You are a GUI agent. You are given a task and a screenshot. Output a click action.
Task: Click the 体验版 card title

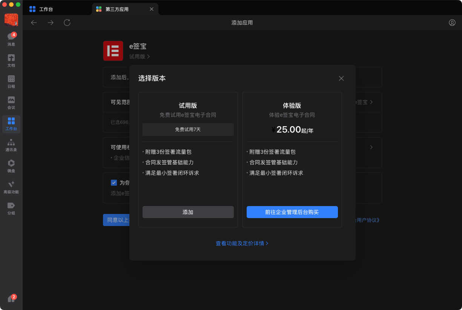[292, 106]
